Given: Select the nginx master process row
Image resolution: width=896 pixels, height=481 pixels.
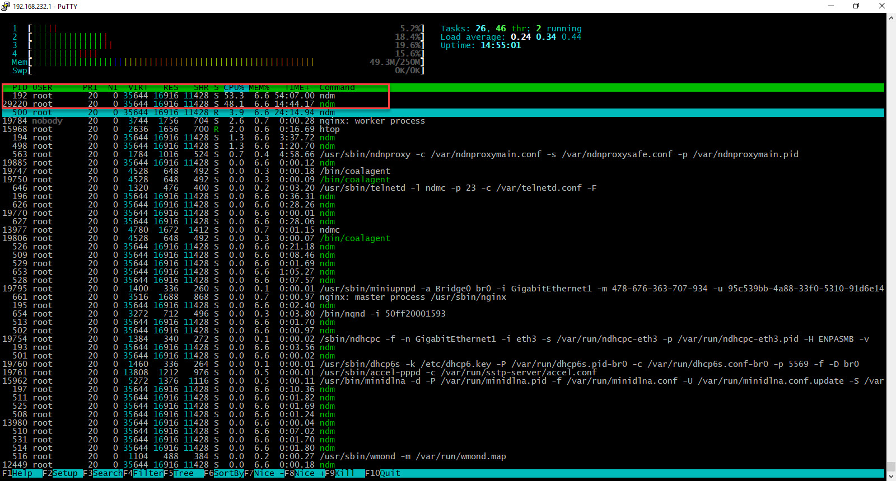Looking at the screenshot, I should coord(443,297).
